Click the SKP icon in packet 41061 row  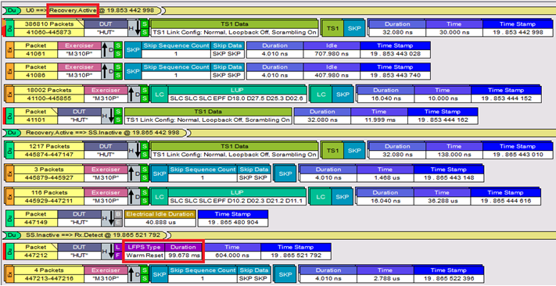tap(133, 50)
